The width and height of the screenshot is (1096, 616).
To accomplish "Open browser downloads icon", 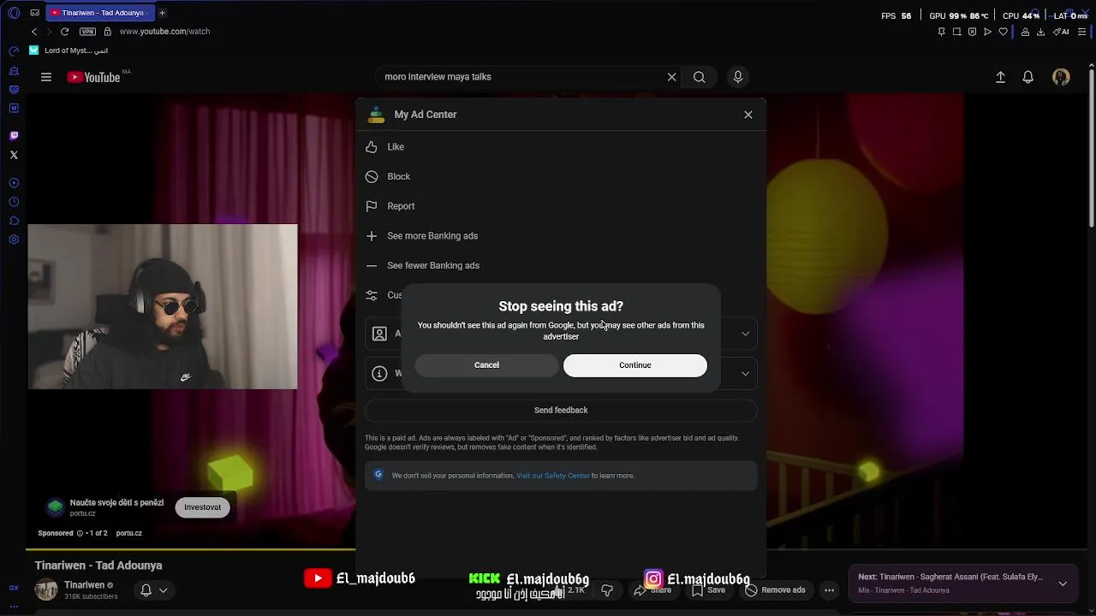I will pos(1040,32).
